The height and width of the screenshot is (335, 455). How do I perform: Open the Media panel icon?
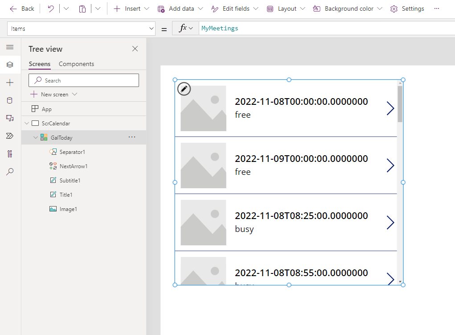(x=10, y=118)
